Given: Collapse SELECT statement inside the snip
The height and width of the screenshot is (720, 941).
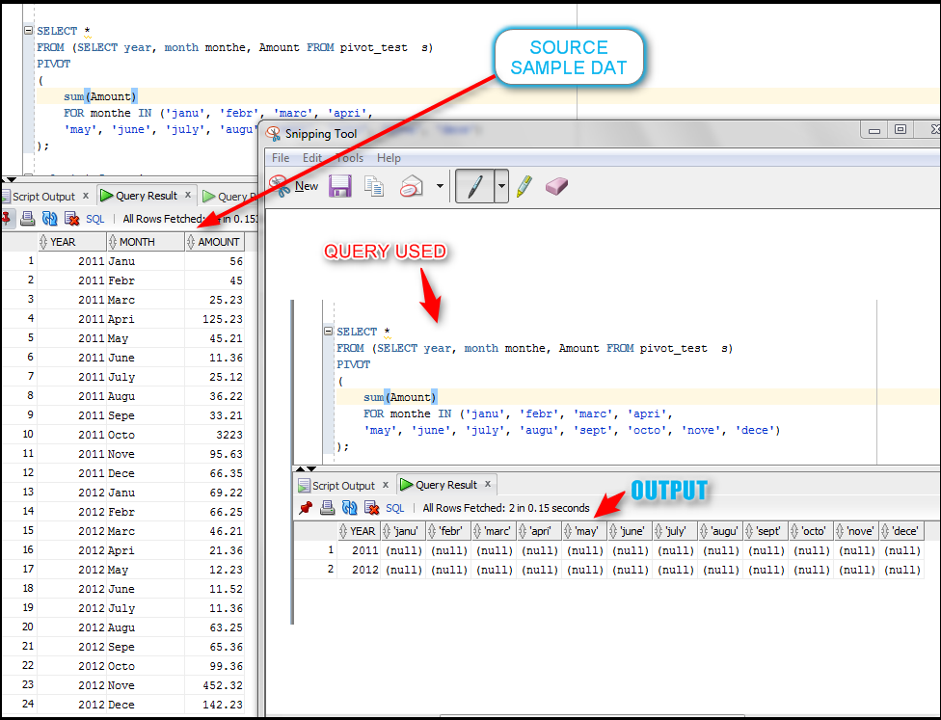Looking at the screenshot, I should coord(328,331).
